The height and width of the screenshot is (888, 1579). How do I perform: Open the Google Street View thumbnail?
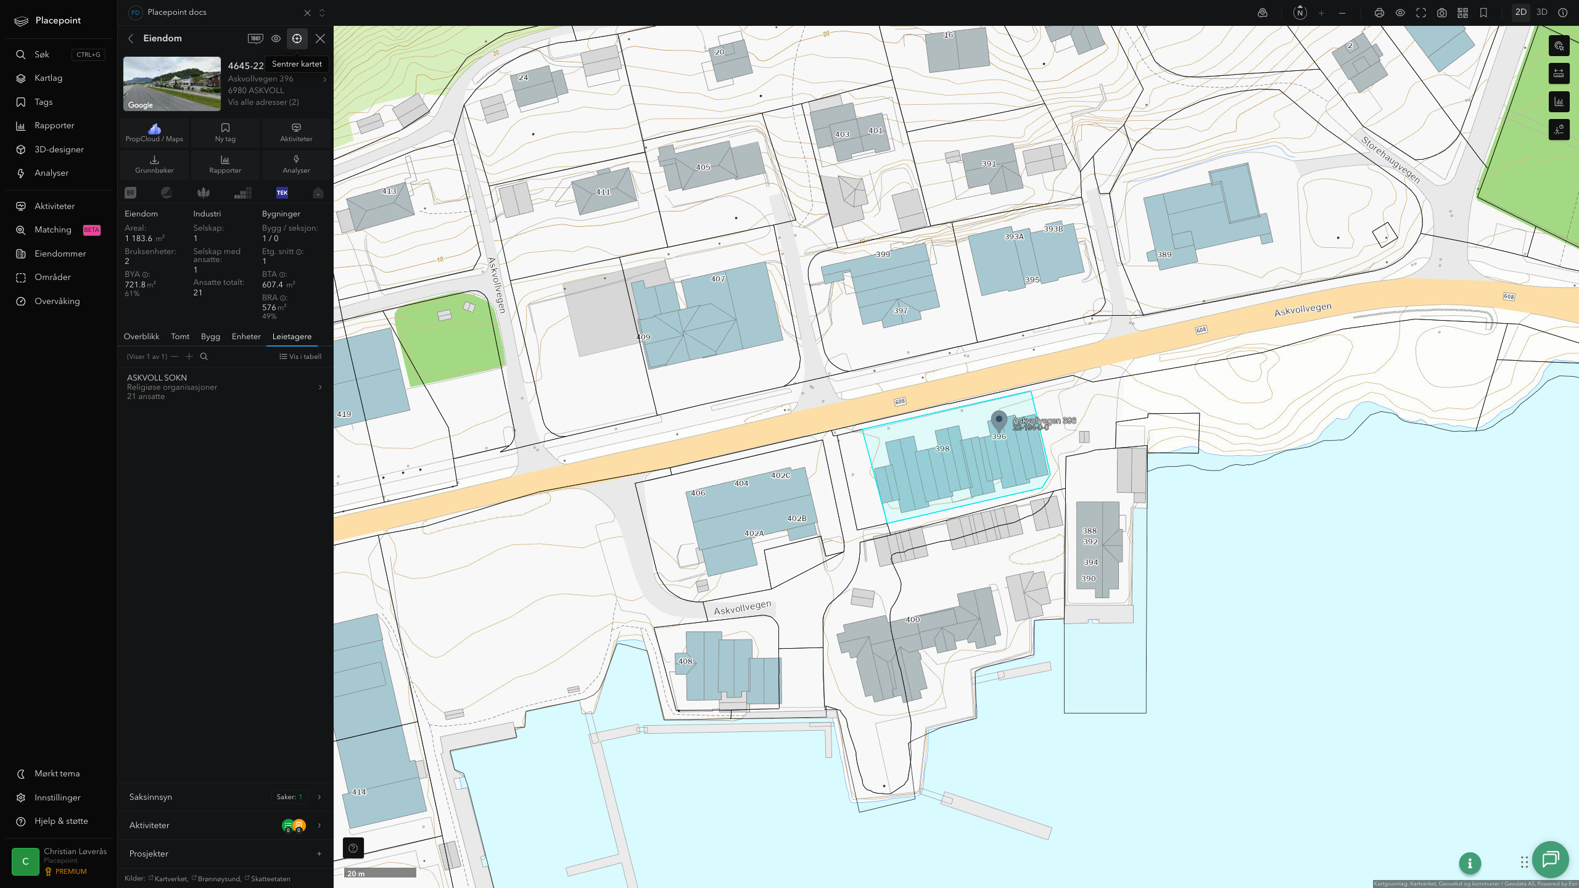172,84
